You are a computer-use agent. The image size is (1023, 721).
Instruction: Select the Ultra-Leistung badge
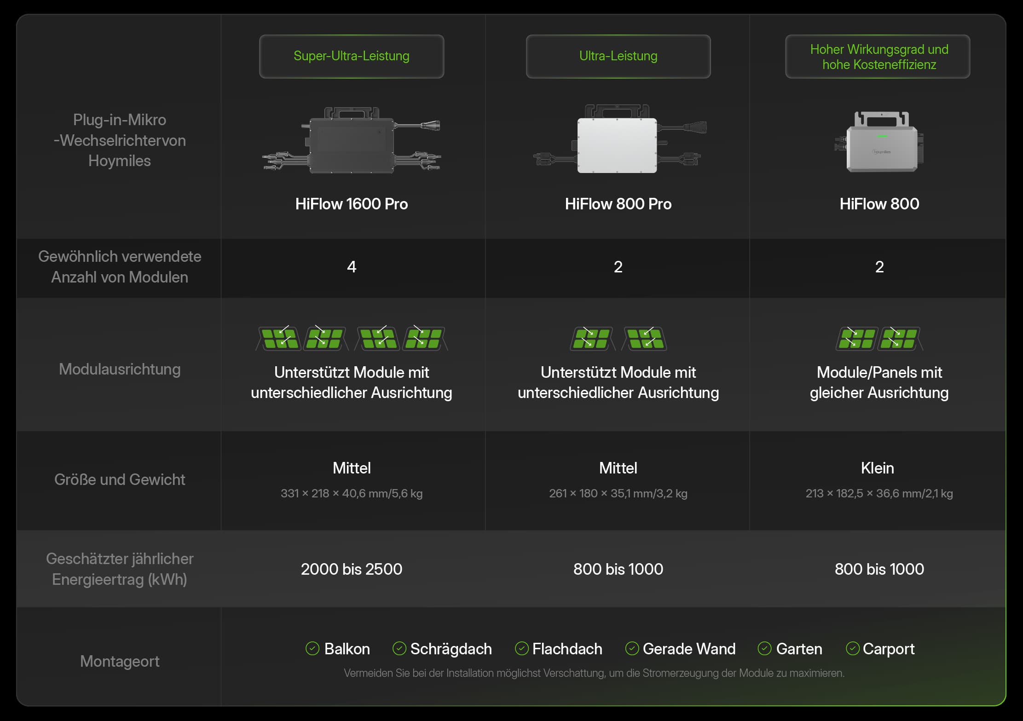[618, 56]
